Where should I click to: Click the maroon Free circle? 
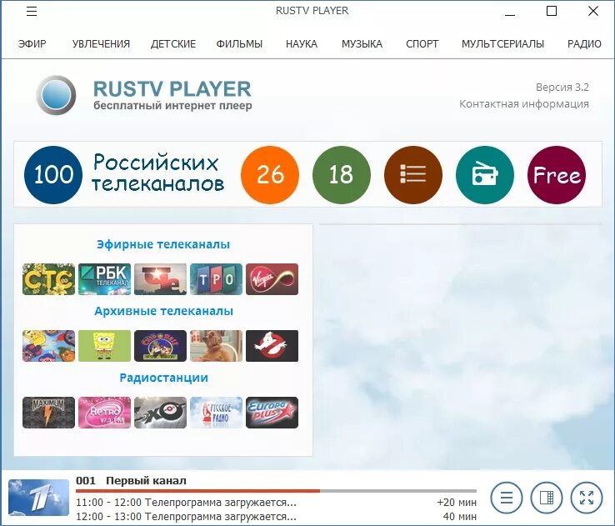click(x=557, y=174)
